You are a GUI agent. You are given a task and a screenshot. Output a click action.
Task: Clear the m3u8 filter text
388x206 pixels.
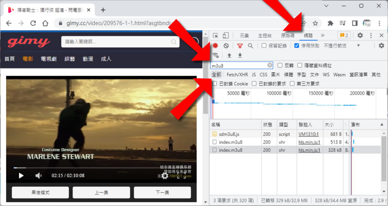[270, 65]
